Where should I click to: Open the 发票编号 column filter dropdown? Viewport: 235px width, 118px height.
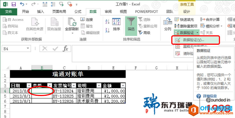tap(74, 86)
